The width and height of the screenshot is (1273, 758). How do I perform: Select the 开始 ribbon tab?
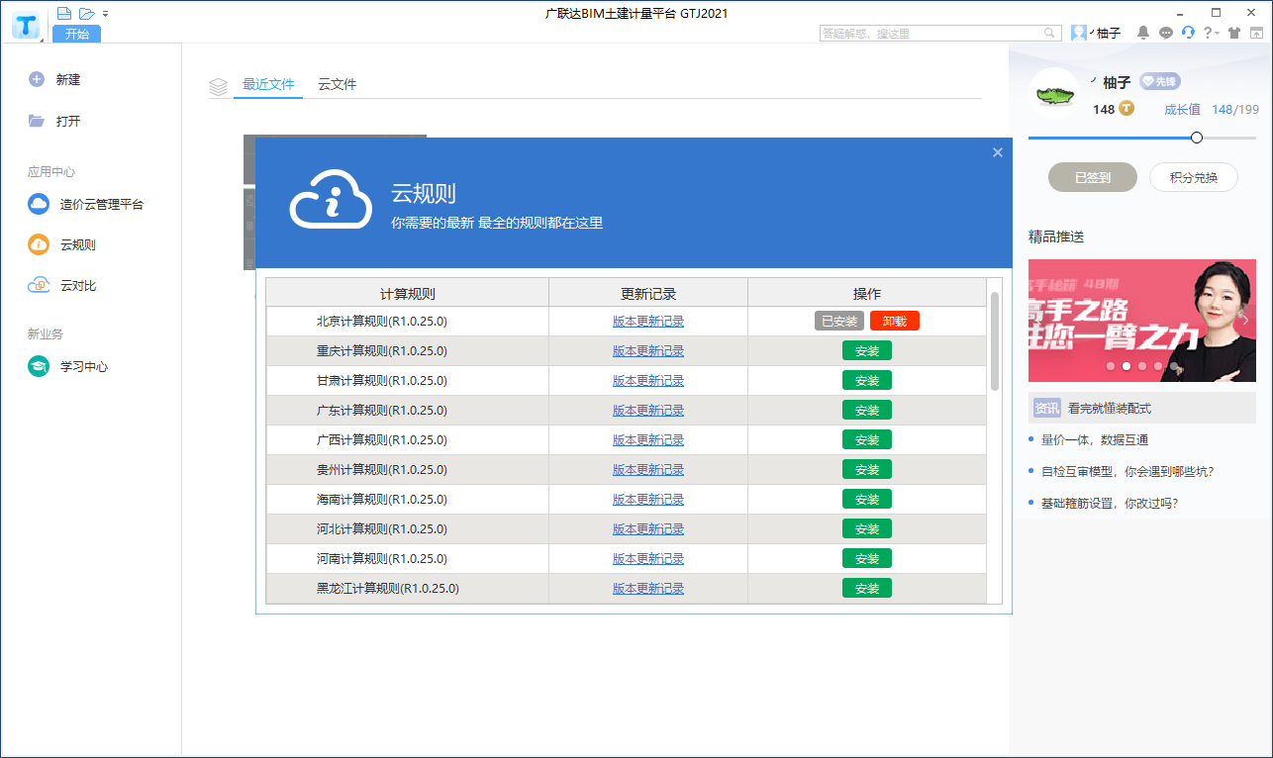(x=76, y=34)
